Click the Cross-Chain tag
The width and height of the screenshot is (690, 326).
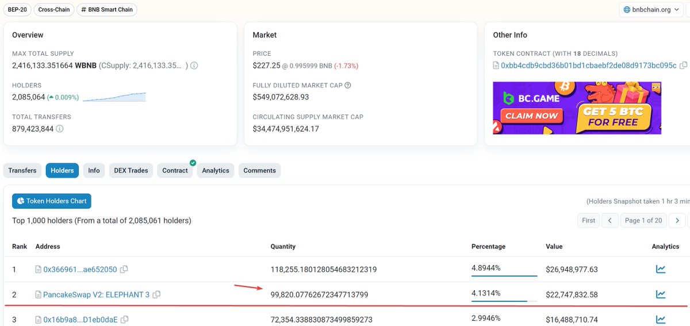coord(53,10)
